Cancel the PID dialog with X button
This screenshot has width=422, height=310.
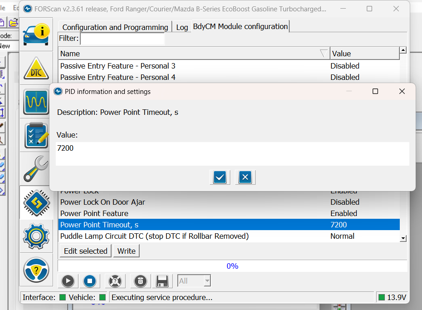tap(245, 177)
